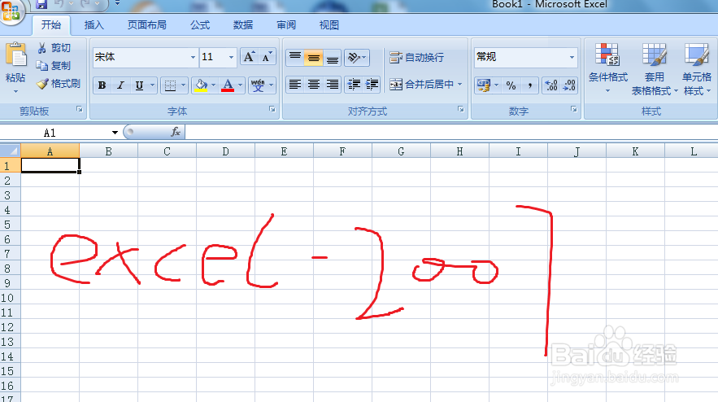Open the 视图 (View) tab

point(329,24)
